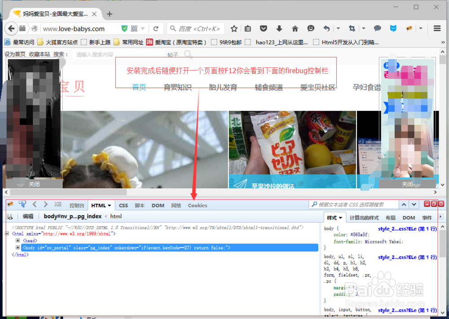Open the downloads arrow icon
This screenshot has height=319, width=449.
pyautogui.click(x=279, y=28)
